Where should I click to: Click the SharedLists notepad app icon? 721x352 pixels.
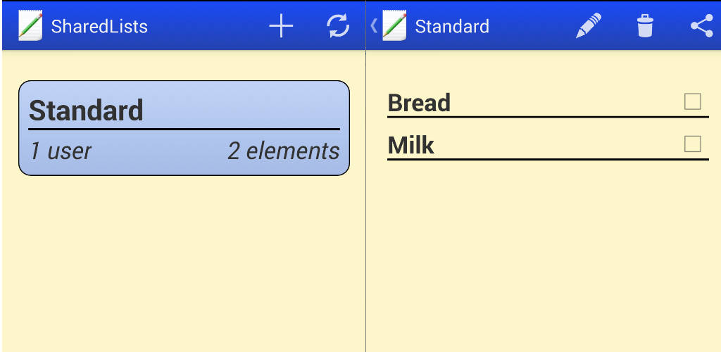30,27
